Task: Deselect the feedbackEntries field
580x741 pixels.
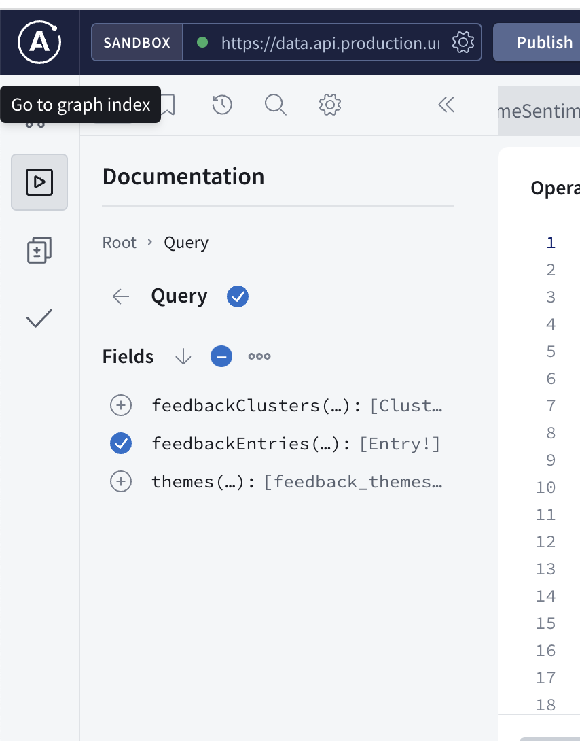Action: [121, 443]
